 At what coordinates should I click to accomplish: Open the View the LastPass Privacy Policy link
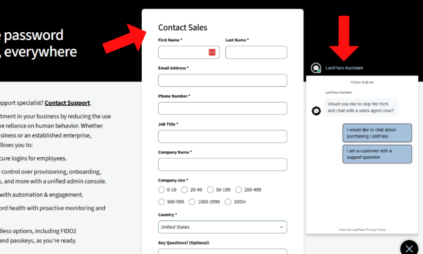[362, 230]
